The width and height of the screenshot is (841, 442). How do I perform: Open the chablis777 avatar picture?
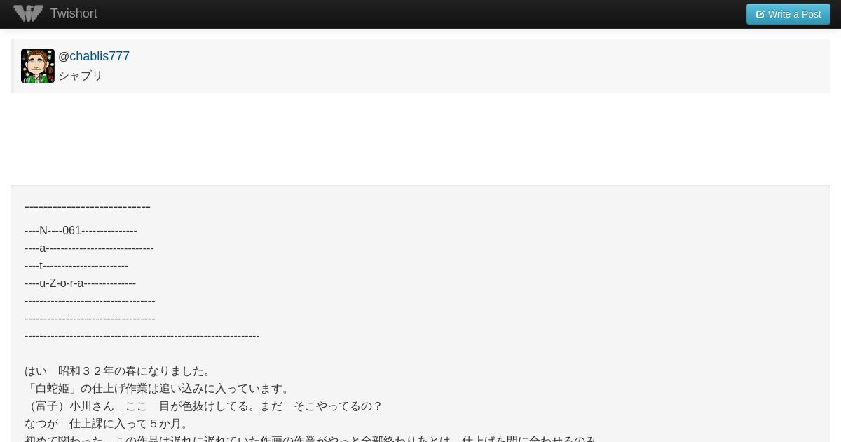pos(38,66)
